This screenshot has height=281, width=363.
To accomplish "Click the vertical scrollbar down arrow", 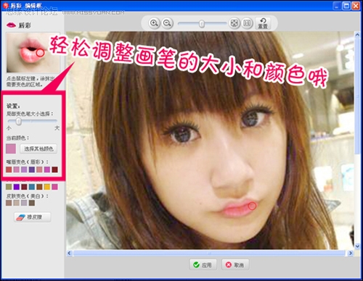I will coord(357,246).
